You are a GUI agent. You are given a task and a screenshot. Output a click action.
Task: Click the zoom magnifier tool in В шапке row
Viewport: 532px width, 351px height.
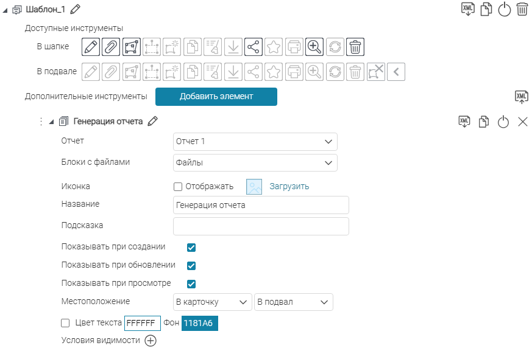314,46
